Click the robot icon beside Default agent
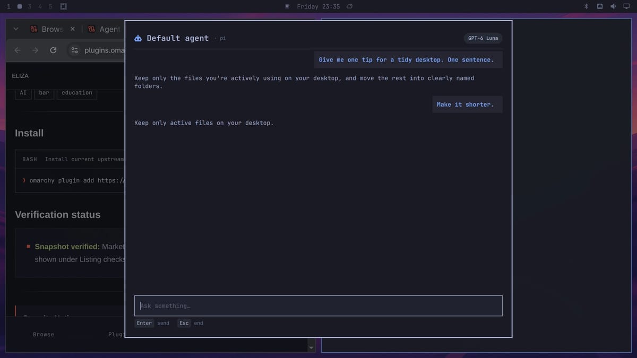Screen dimensions: 637x358 (138, 38)
